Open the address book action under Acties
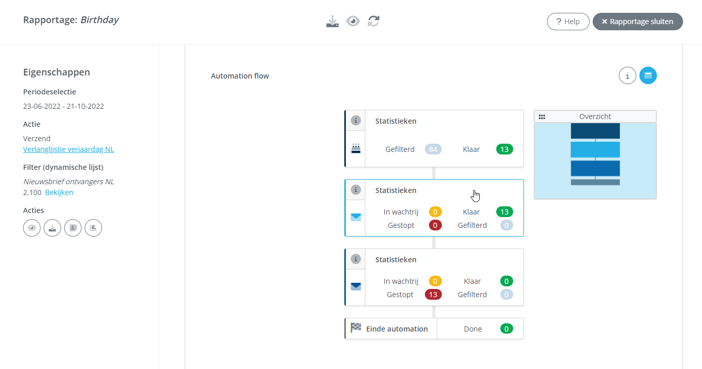The width and height of the screenshot is (702, 369). coord(72,227)
